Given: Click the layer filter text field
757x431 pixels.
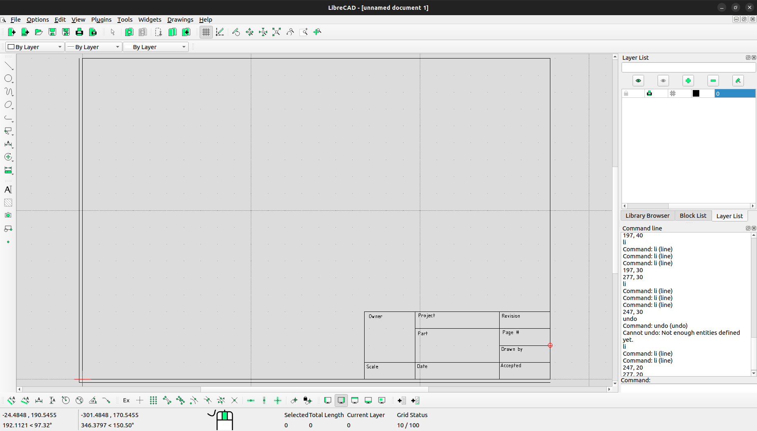Looking at the screenshot, I should coord(689,68).
